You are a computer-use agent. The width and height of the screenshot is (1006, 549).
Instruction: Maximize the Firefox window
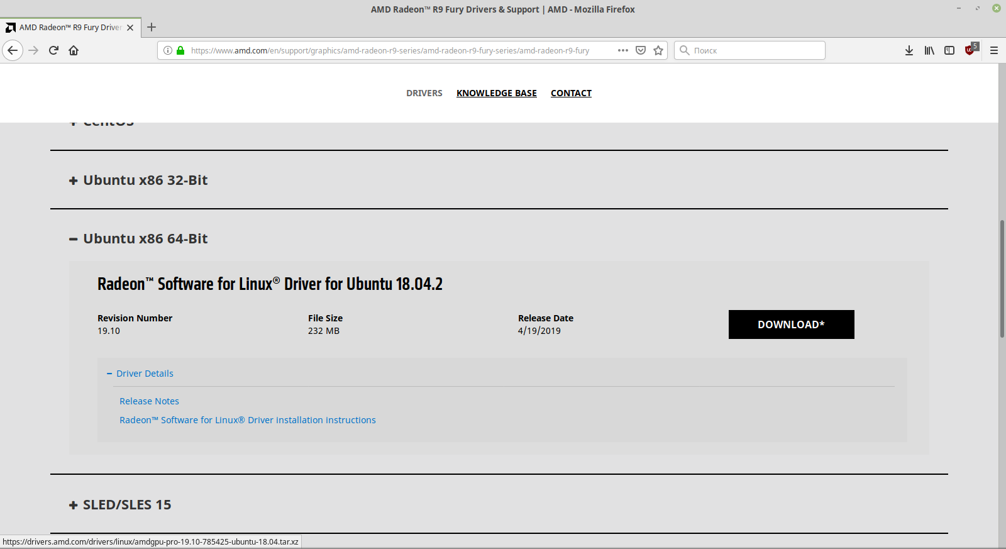(x=978, y=8)
